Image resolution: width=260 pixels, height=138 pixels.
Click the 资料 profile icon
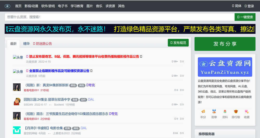pos(225,112)
